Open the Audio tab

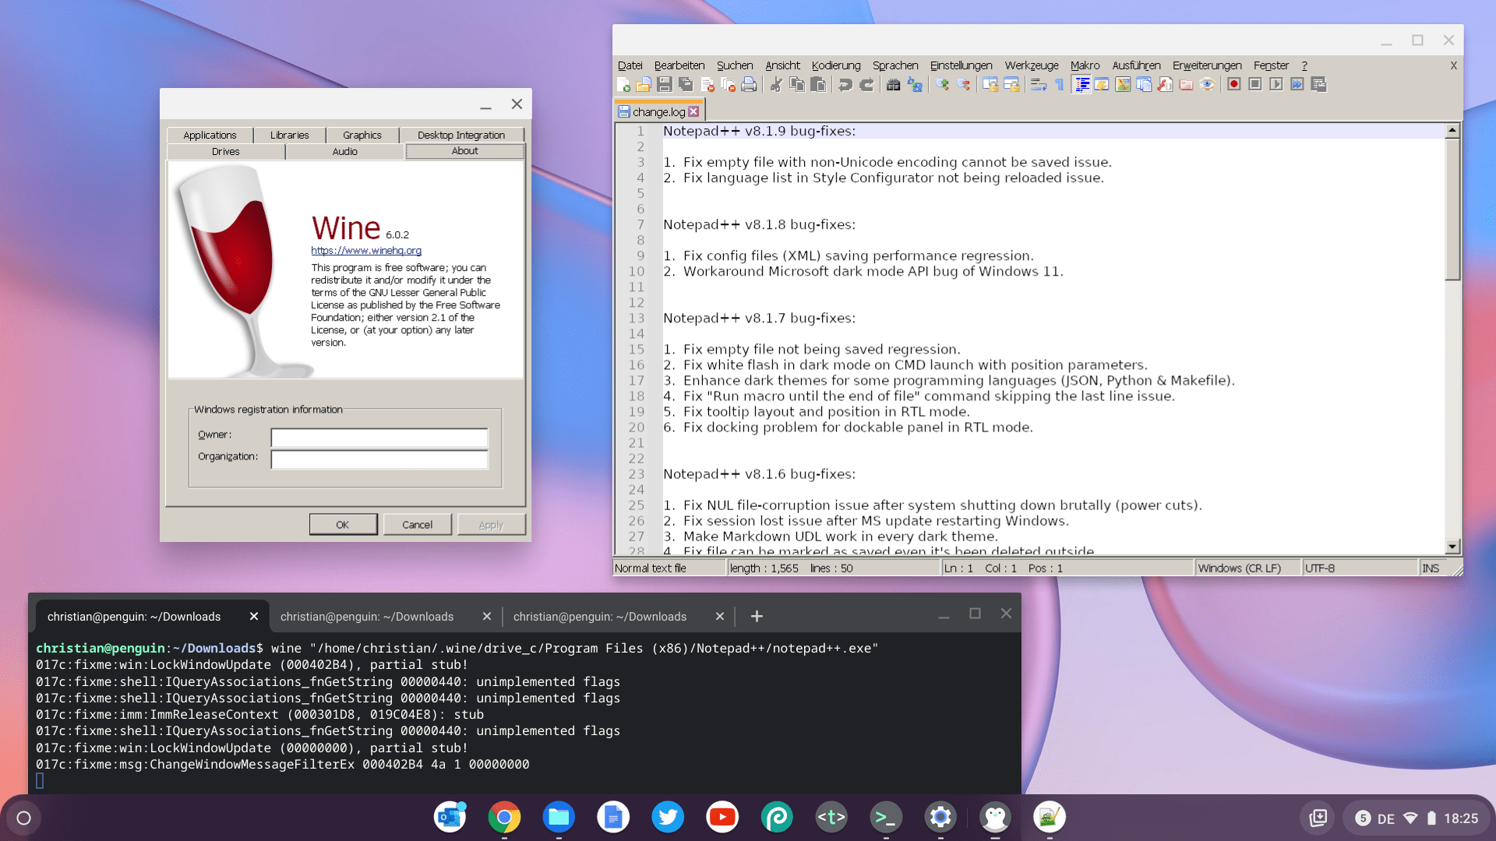pyautogui.click(x=344, y=151)
